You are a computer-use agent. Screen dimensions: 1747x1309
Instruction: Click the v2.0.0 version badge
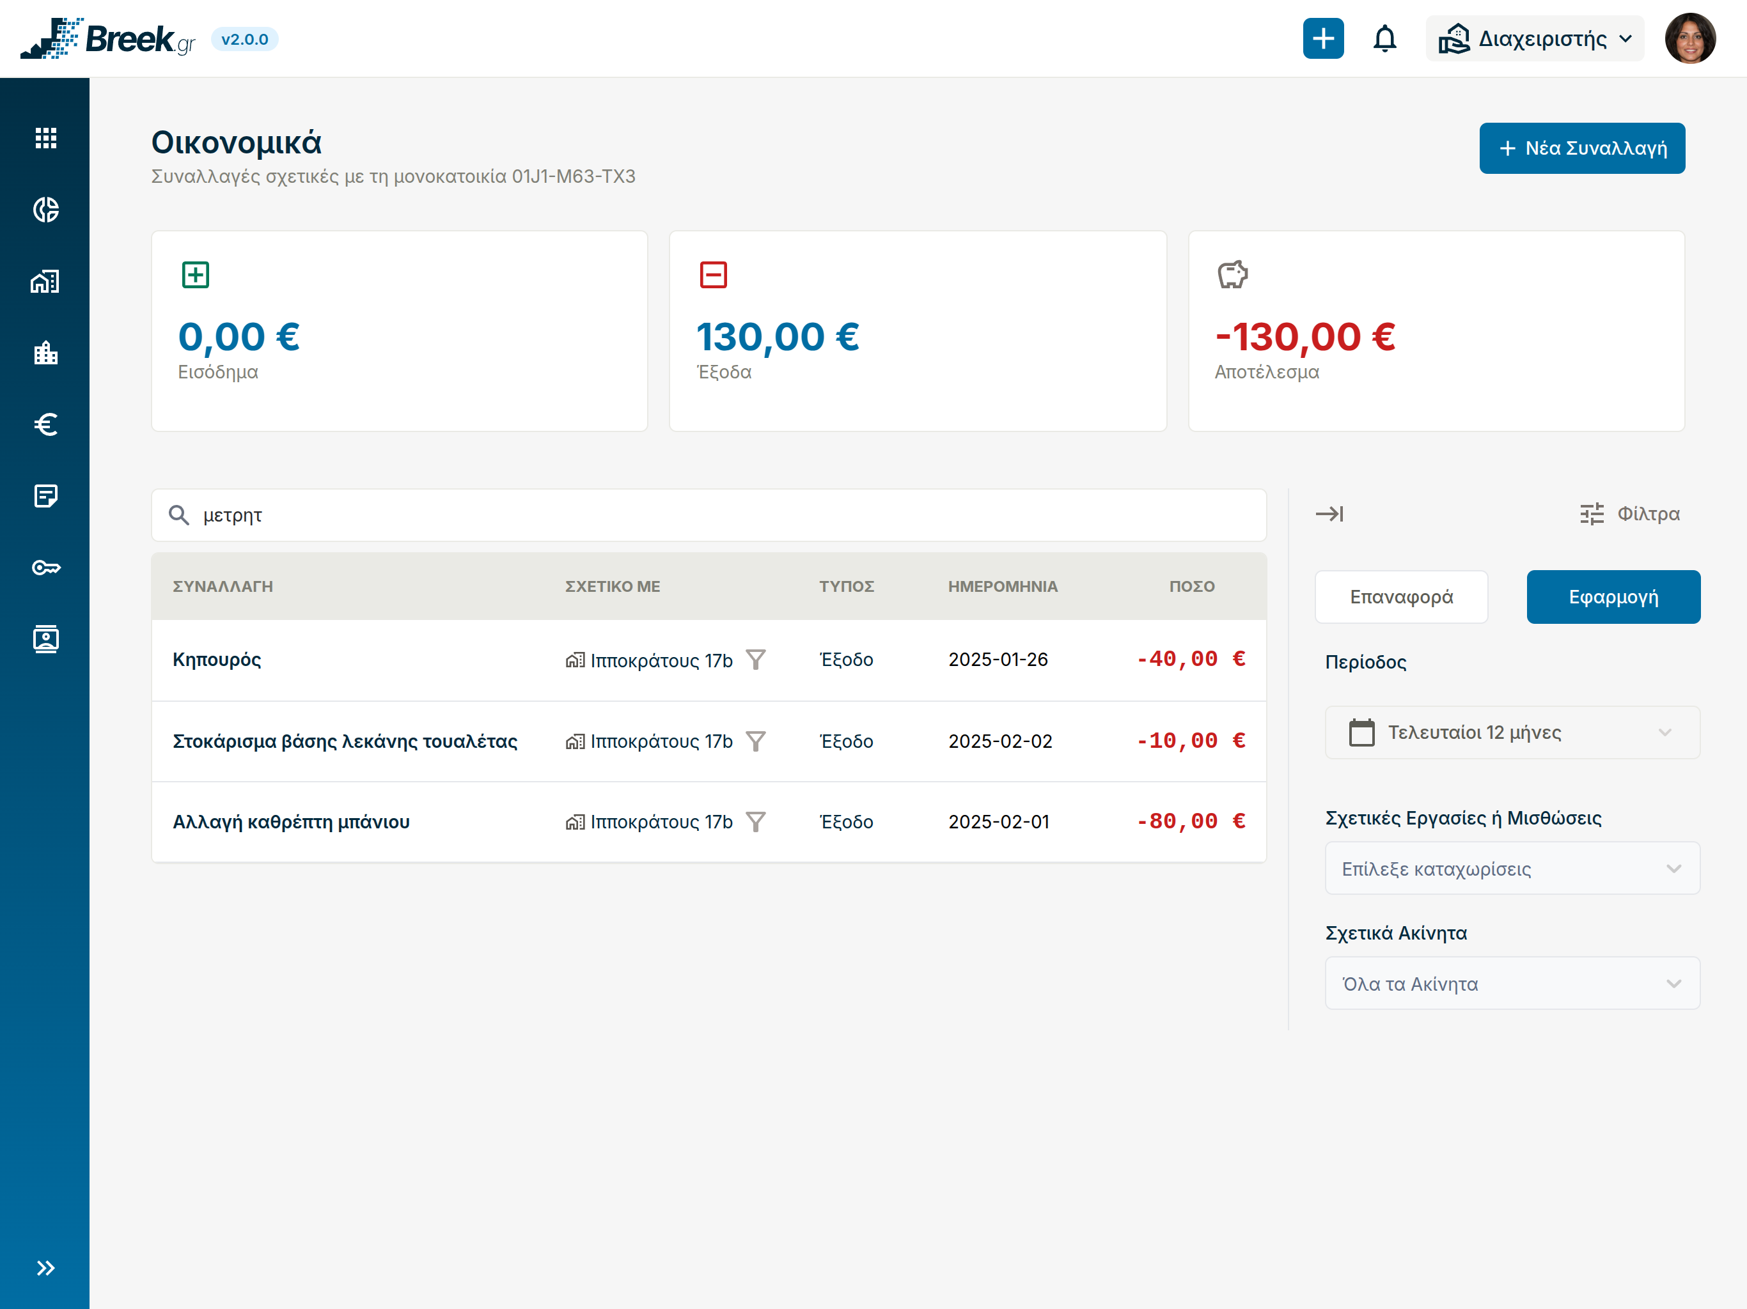245,40
